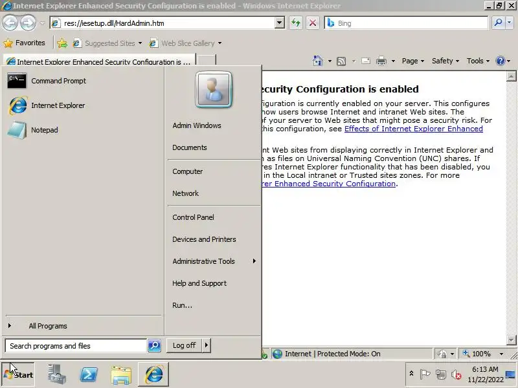Expand Administrative Tools submenu

coord(214,261)
